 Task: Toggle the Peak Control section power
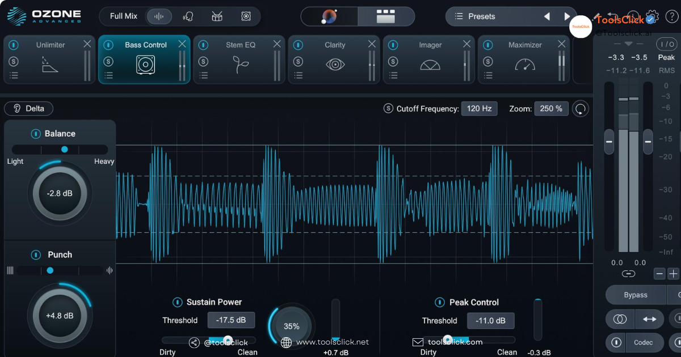pyautogui.click(x=439, y=303)
